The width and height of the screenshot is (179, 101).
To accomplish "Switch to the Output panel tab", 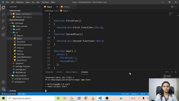I will [x=59, y=72].
